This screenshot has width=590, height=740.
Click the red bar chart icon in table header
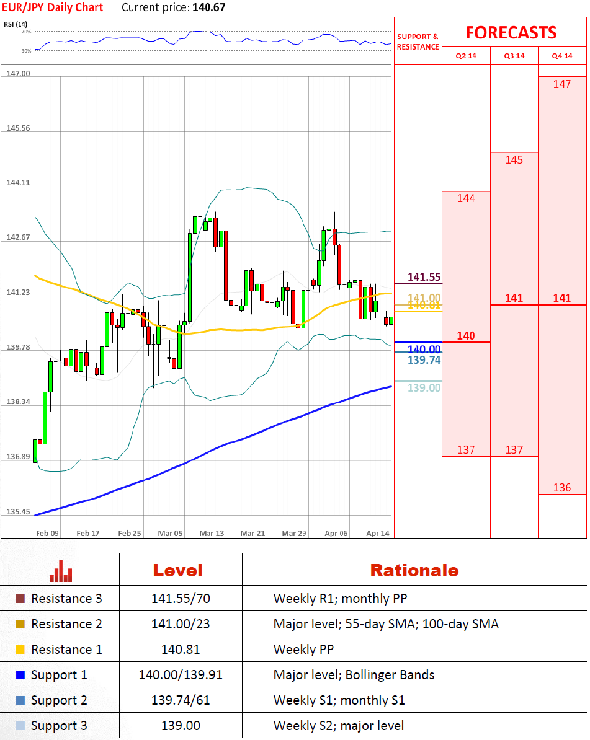point(61,571)
